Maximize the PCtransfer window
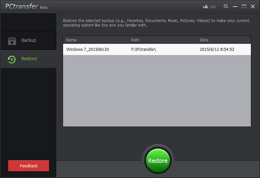This screenshot has height=178, width=260. (244, 6)
